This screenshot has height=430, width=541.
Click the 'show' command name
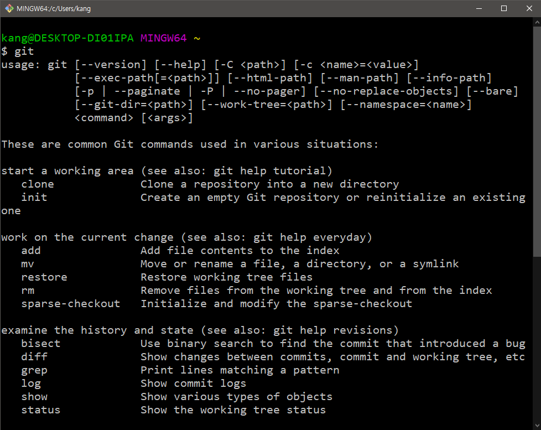click(x=34, y=397)
